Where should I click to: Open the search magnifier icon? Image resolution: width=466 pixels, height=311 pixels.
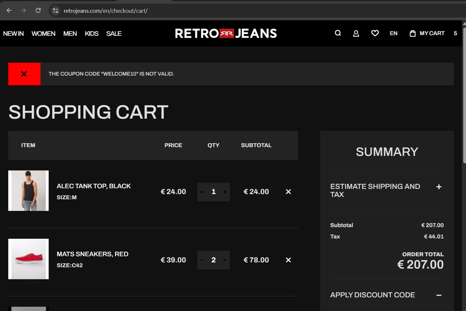point(338,33)
